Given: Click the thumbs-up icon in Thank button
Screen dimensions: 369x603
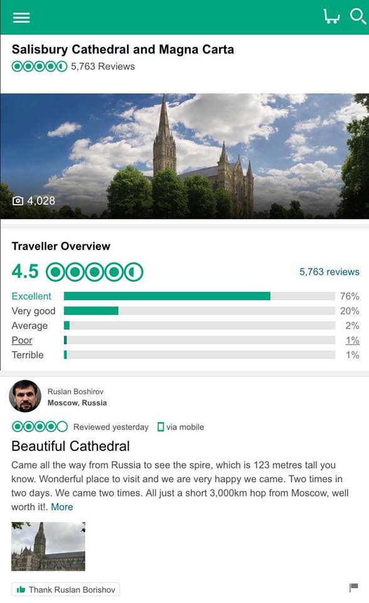Looking at the screenshot, I should (21, 590).
